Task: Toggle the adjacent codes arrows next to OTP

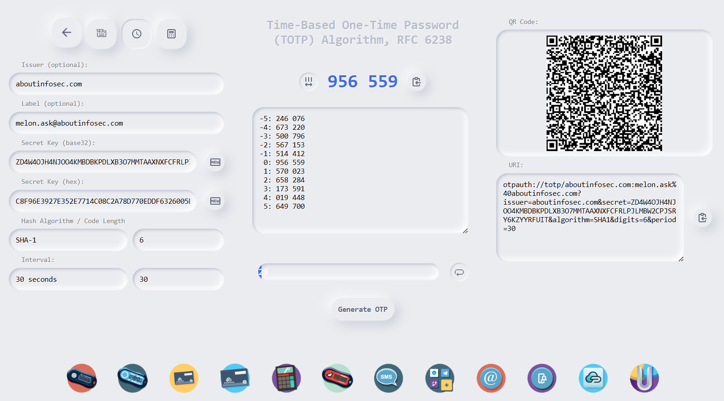Action: point(308,81)
